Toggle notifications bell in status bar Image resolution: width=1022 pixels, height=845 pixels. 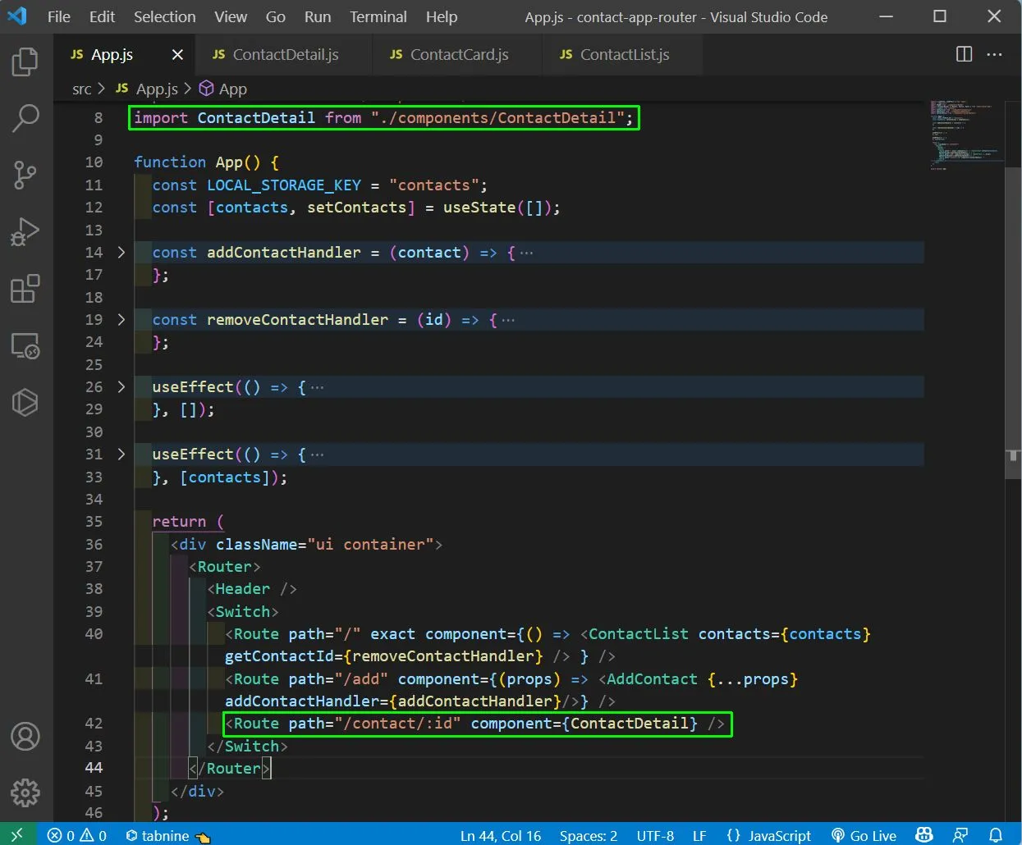996,835
